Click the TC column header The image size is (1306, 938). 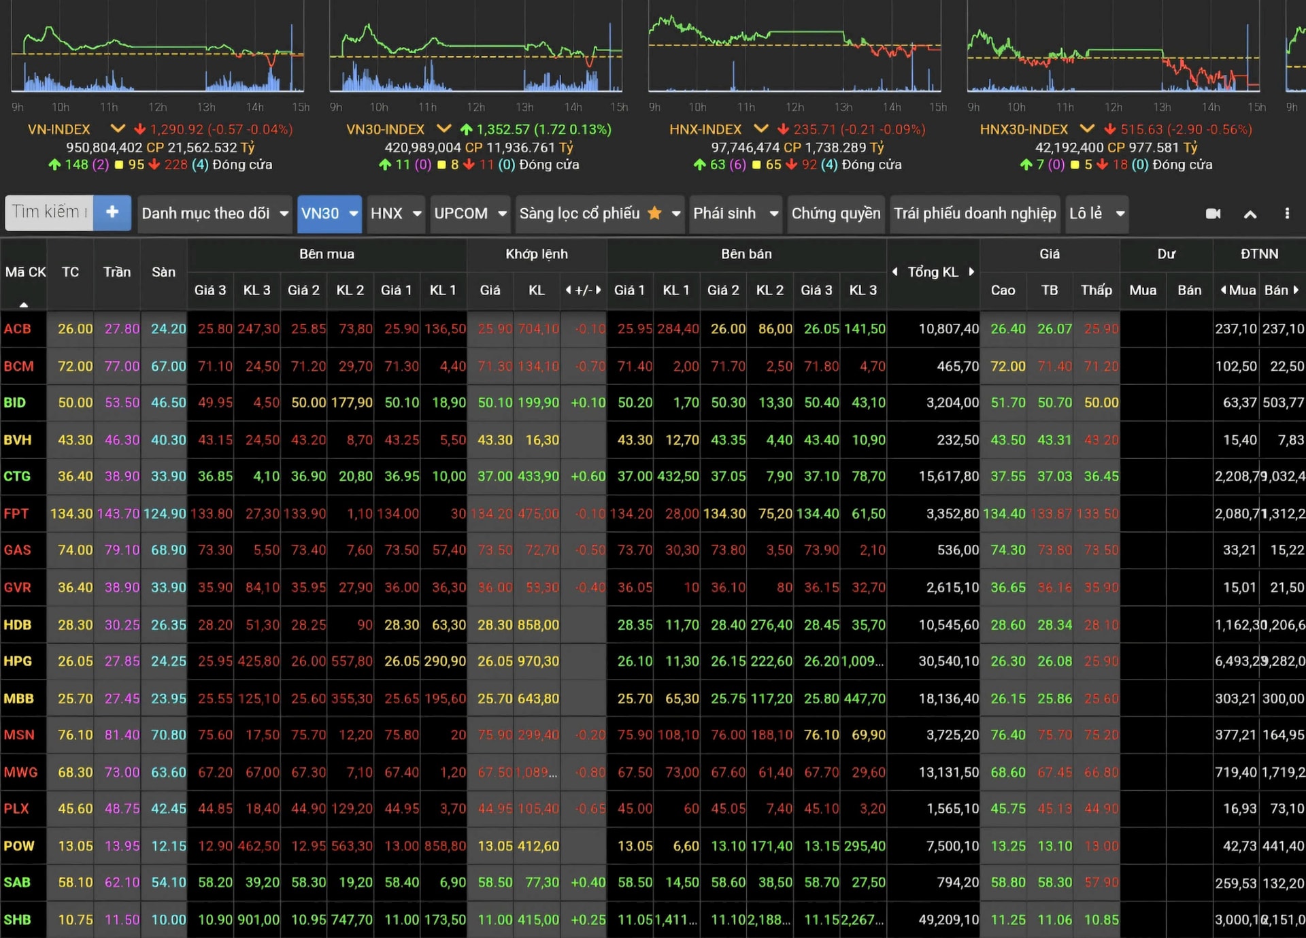tap(71, 272)
